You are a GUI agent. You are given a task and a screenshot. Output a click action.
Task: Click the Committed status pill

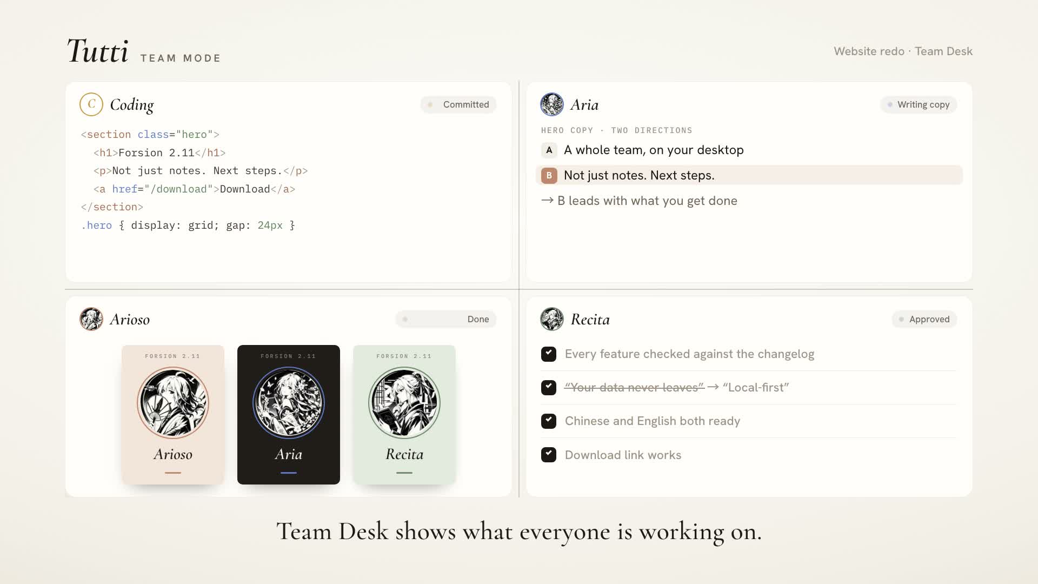click(x=458, y=104)
